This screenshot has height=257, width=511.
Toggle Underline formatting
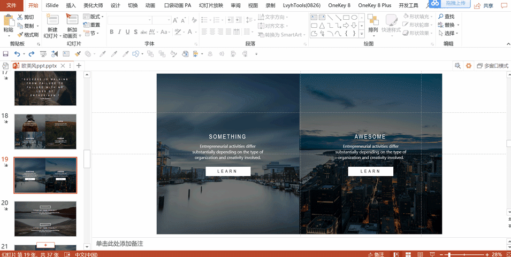click(x=127, y=32)
